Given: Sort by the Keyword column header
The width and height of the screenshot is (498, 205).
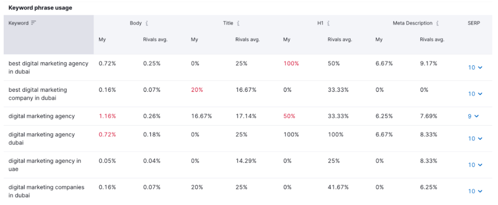Looking at the screenshot, I should tap(18, 23).
